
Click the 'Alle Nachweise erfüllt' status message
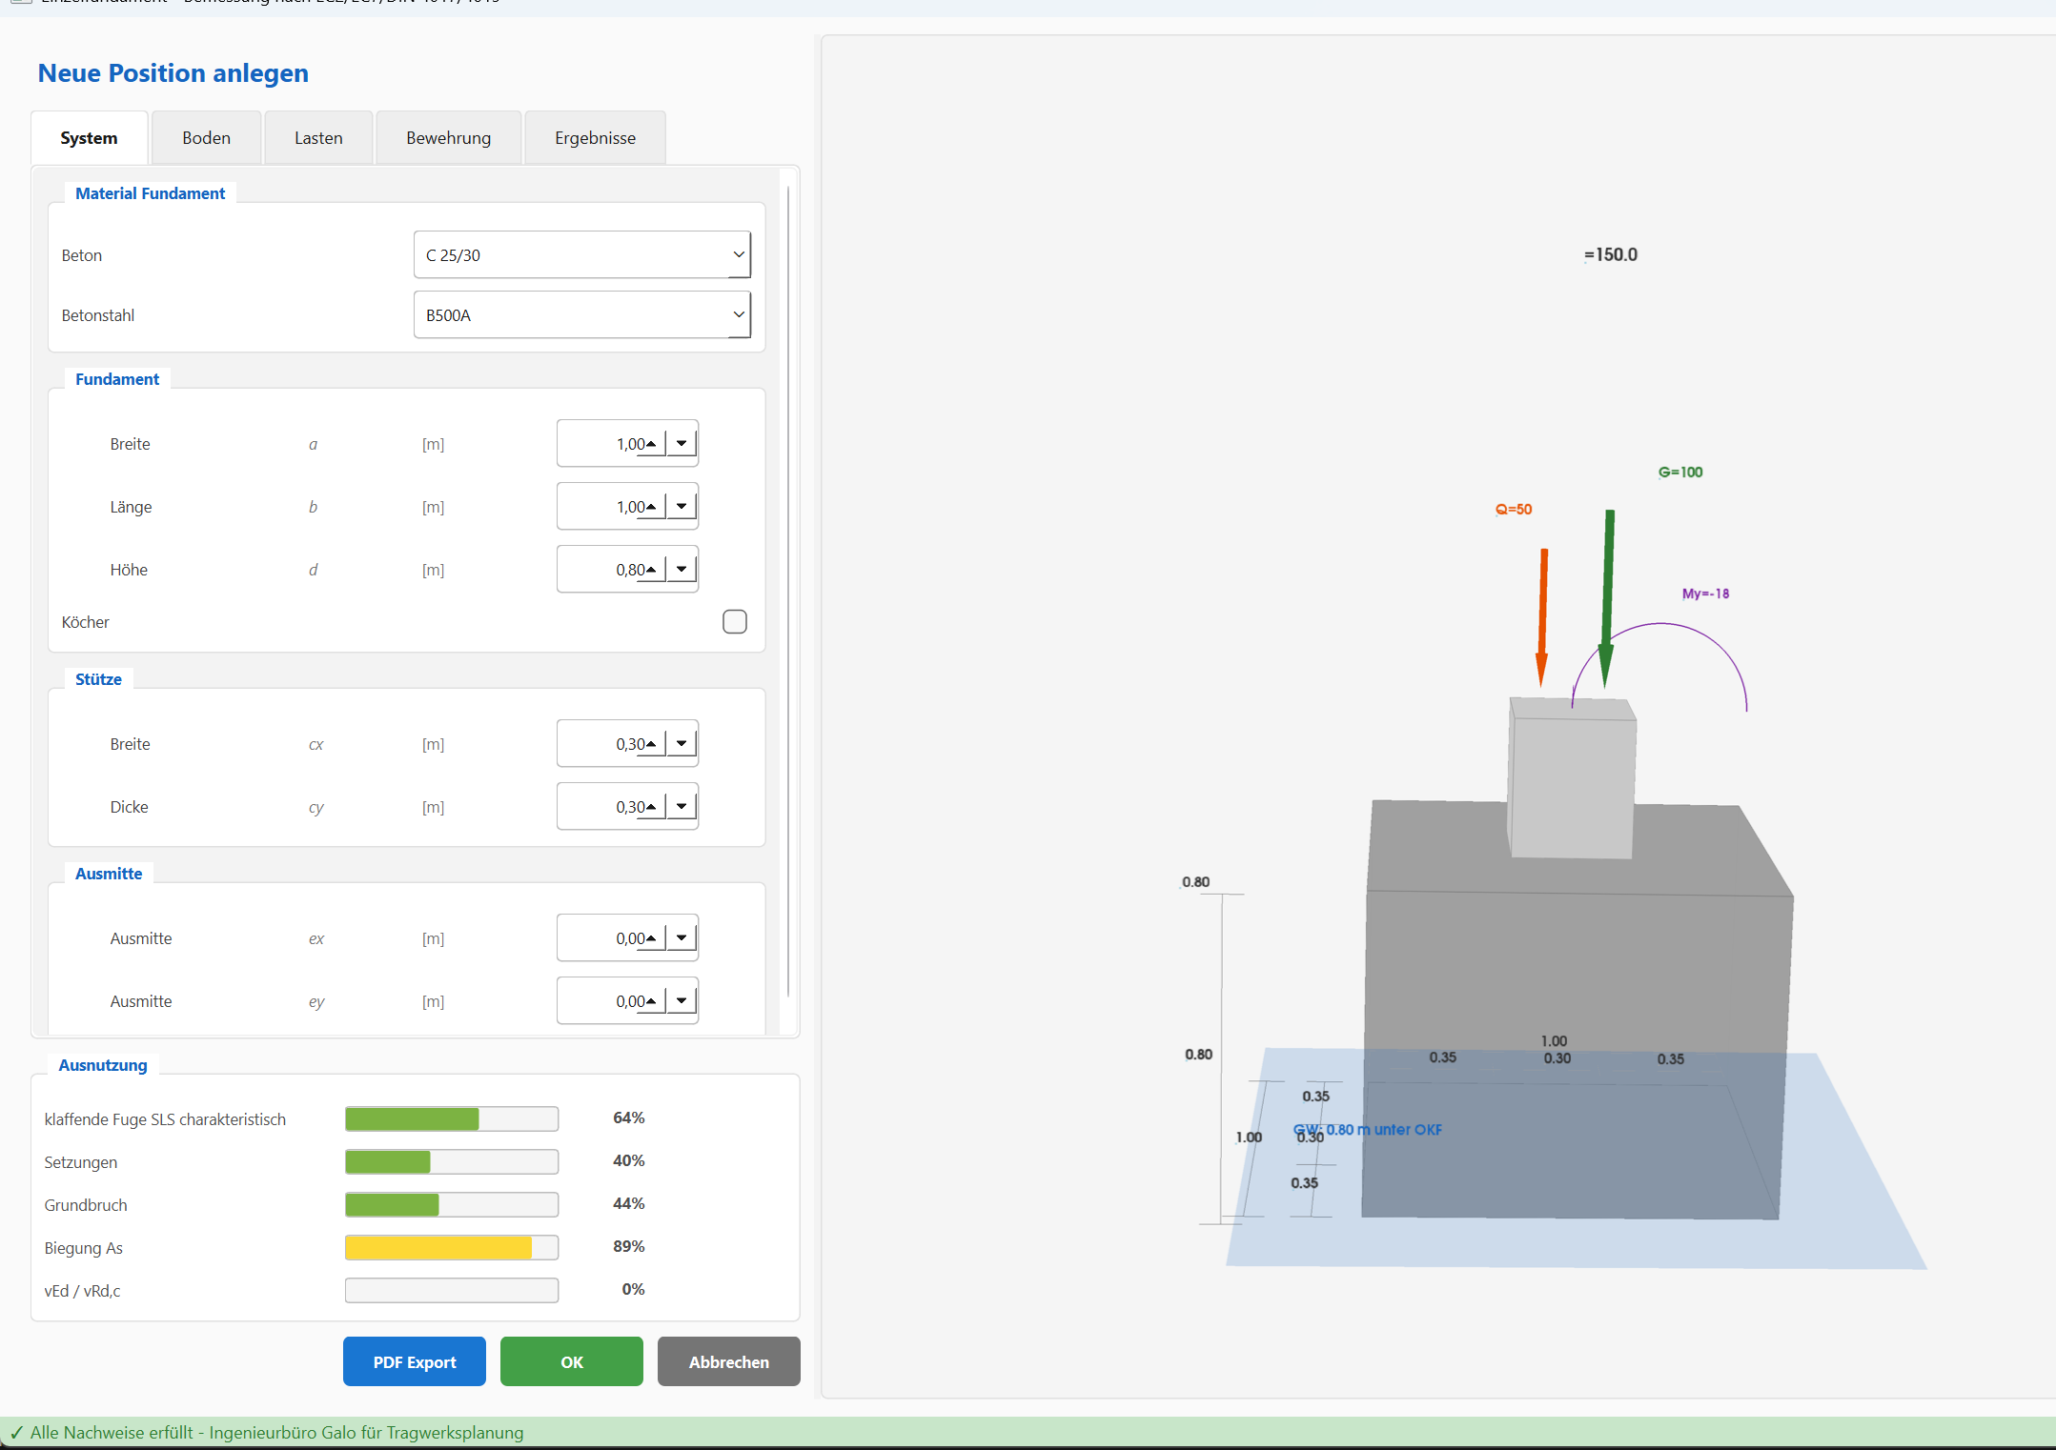276,1432
